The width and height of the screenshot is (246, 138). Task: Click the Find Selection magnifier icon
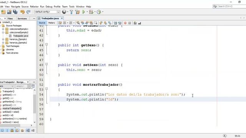pos(78,23)
